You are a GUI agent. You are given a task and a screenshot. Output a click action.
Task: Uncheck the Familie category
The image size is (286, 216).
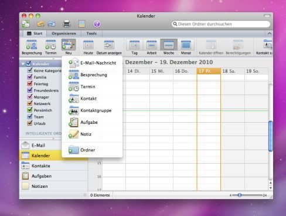click(30, 77)
